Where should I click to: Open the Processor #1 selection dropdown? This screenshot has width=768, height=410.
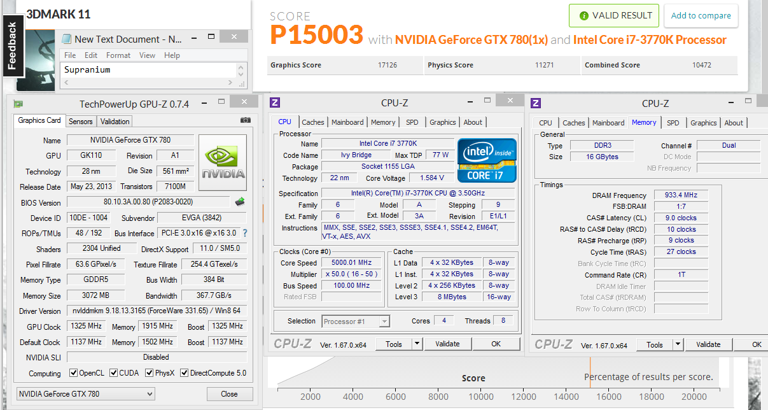point(356,322)
